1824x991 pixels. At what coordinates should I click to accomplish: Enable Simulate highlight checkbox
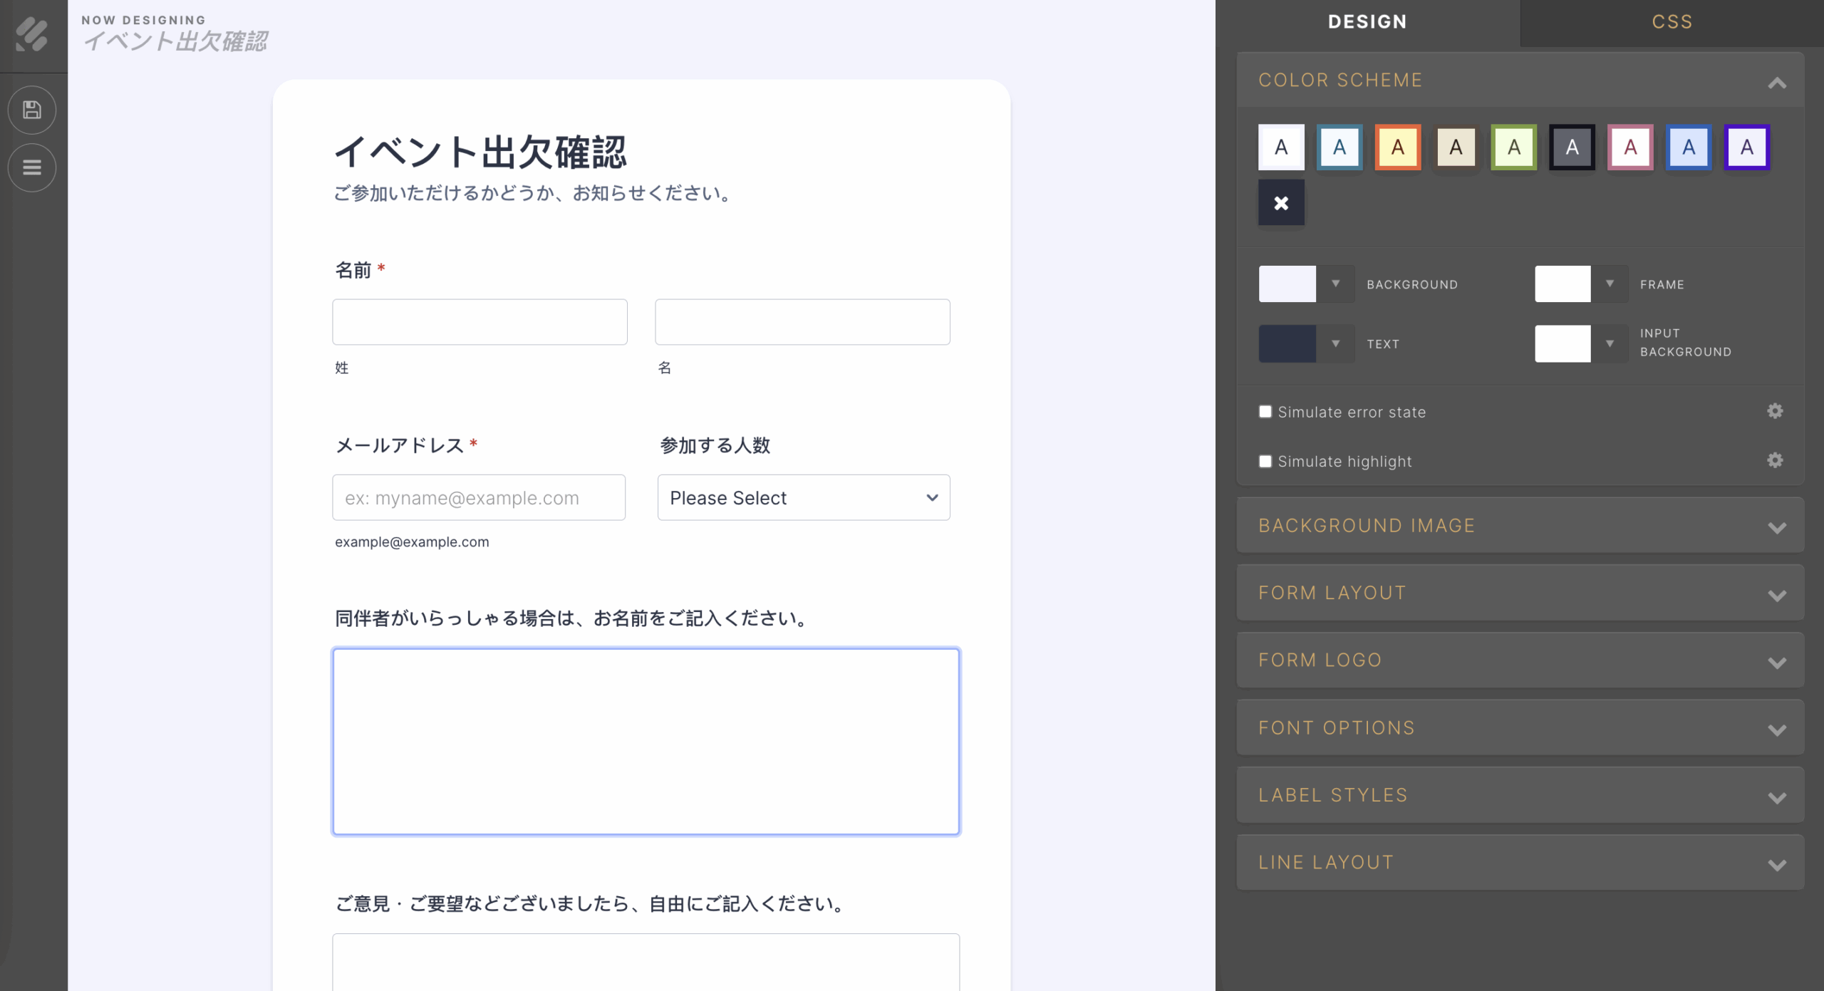click(x=1265, y=461)
